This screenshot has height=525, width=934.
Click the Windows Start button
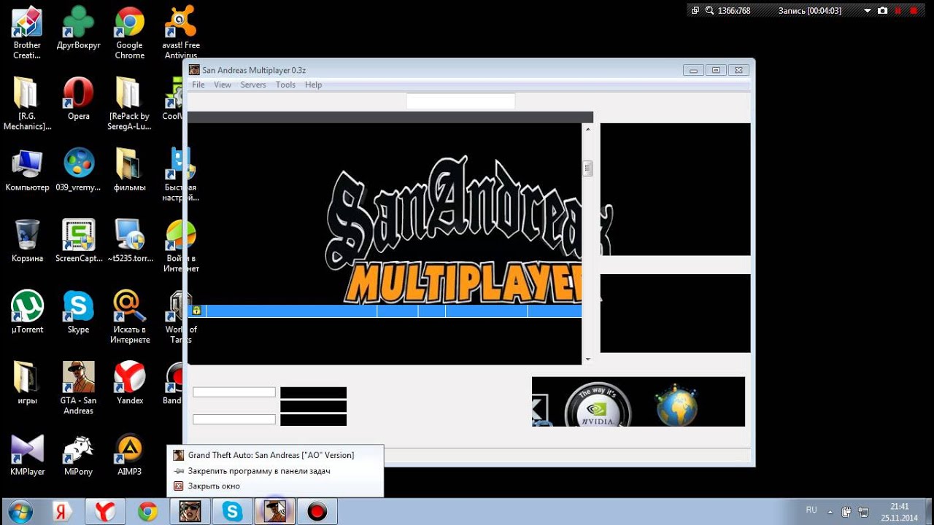coord(20,512)
